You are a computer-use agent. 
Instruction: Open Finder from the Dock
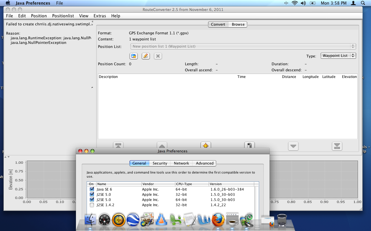point(90,220)
